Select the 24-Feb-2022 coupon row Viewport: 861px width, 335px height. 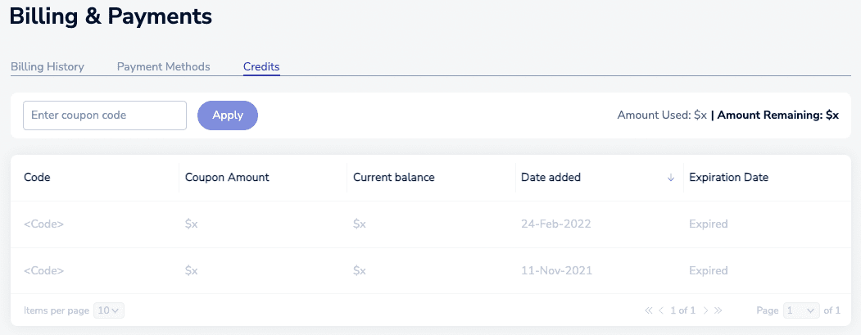(x=430, y=224)
